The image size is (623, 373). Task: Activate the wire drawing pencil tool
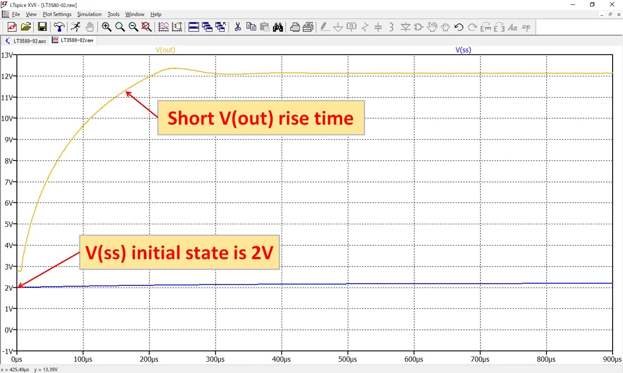[x=324, y=27]
